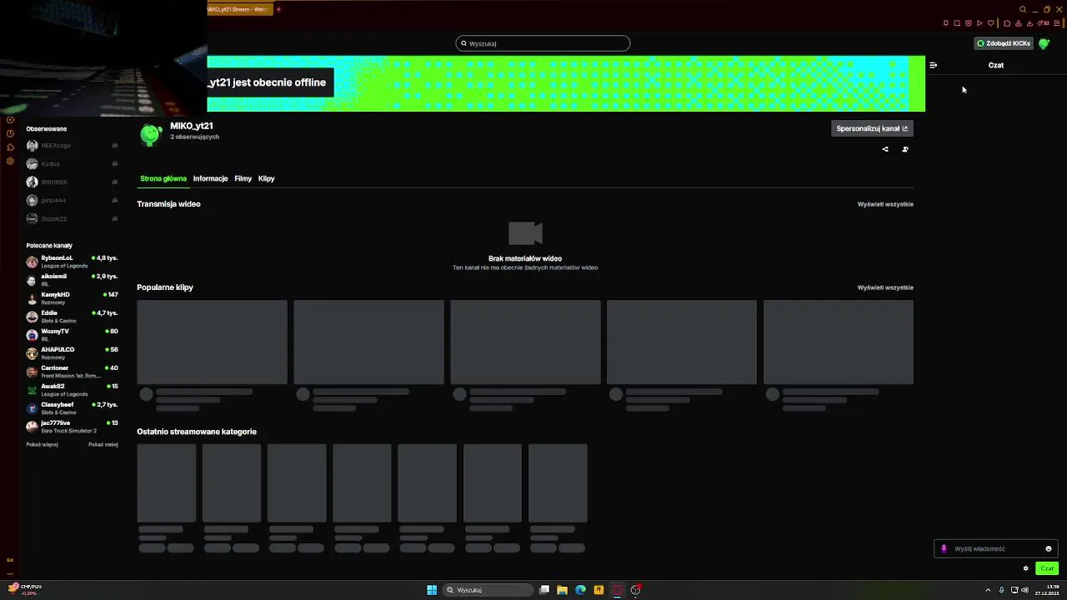Open a new browser tab with plus
The image size is (1067, 600).
pyautogui.click(x=278, y=9)
